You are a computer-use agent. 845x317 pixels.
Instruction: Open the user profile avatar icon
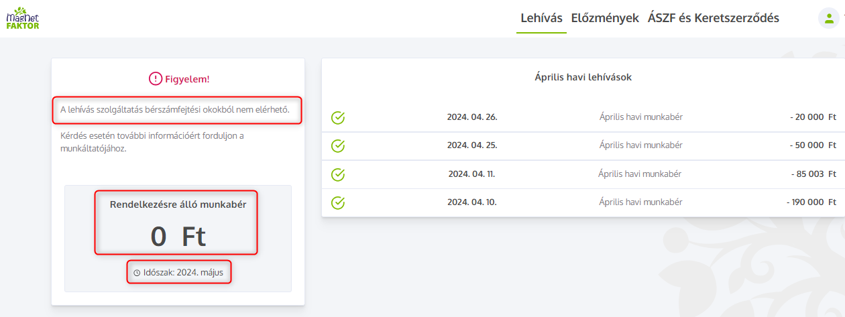click(x=828, y=18)
